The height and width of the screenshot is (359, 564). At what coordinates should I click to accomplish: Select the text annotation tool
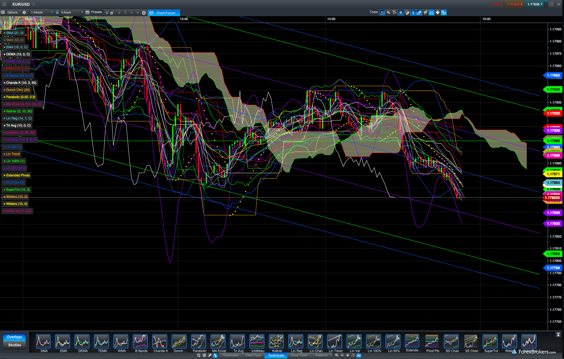(x=395, y=13)
